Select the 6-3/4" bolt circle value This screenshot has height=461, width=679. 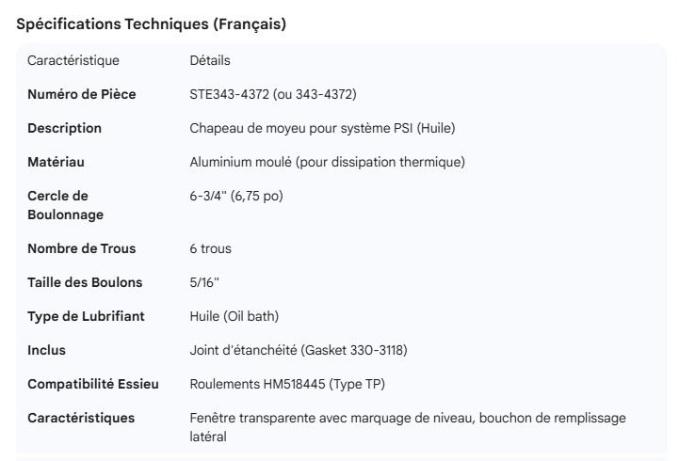[235, 196]
